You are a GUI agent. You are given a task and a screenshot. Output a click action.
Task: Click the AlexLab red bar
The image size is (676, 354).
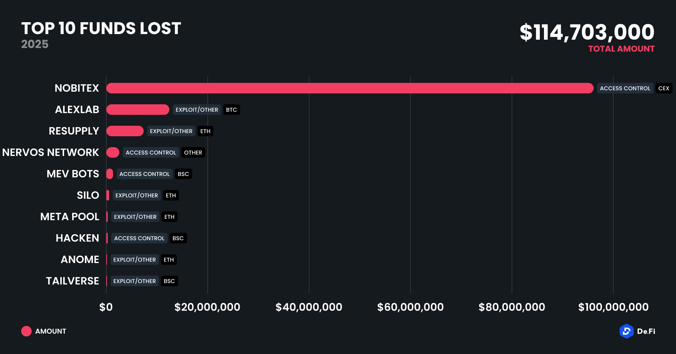pyautogui.click(x=138, y=110)
